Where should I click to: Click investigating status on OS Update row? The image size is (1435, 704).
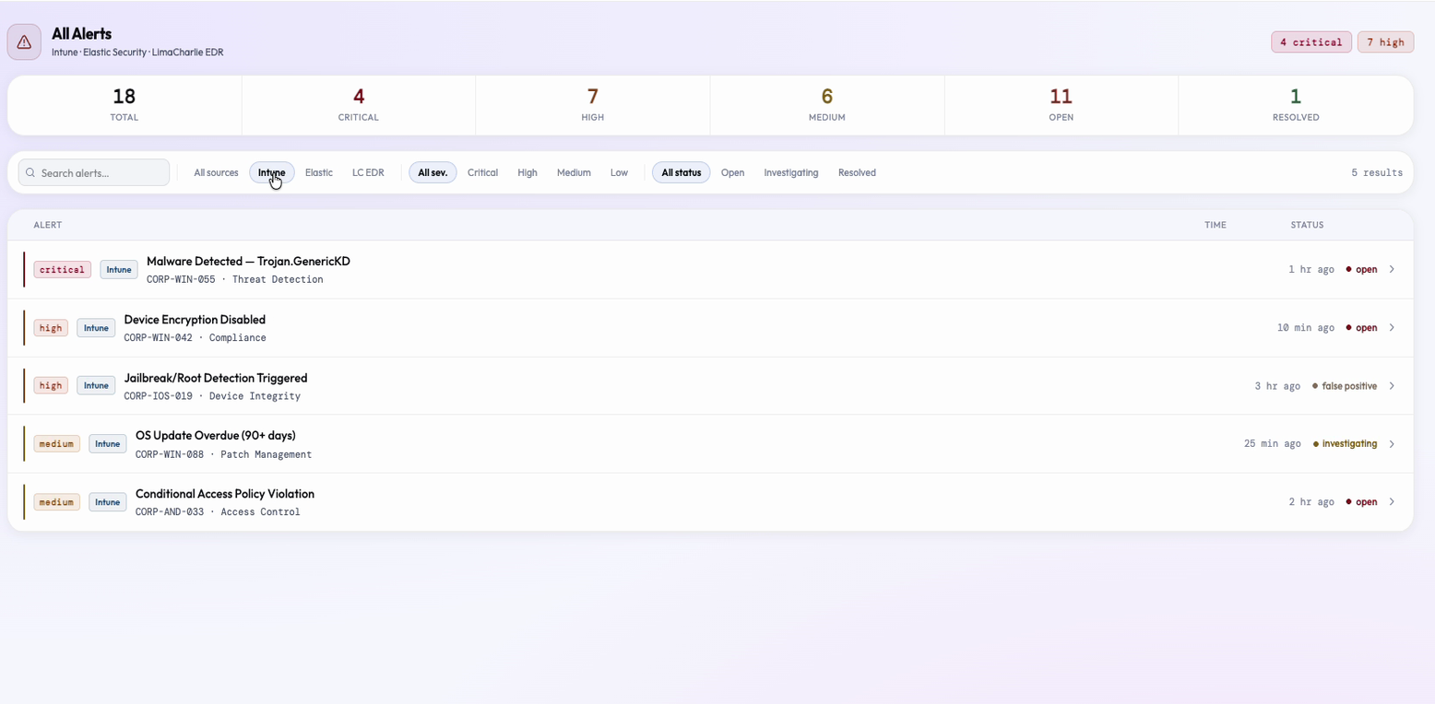pos(1345,444)
